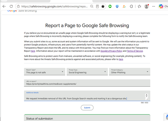
Task: Open immersive reader icon in address bar
Action: pos(97,6)
